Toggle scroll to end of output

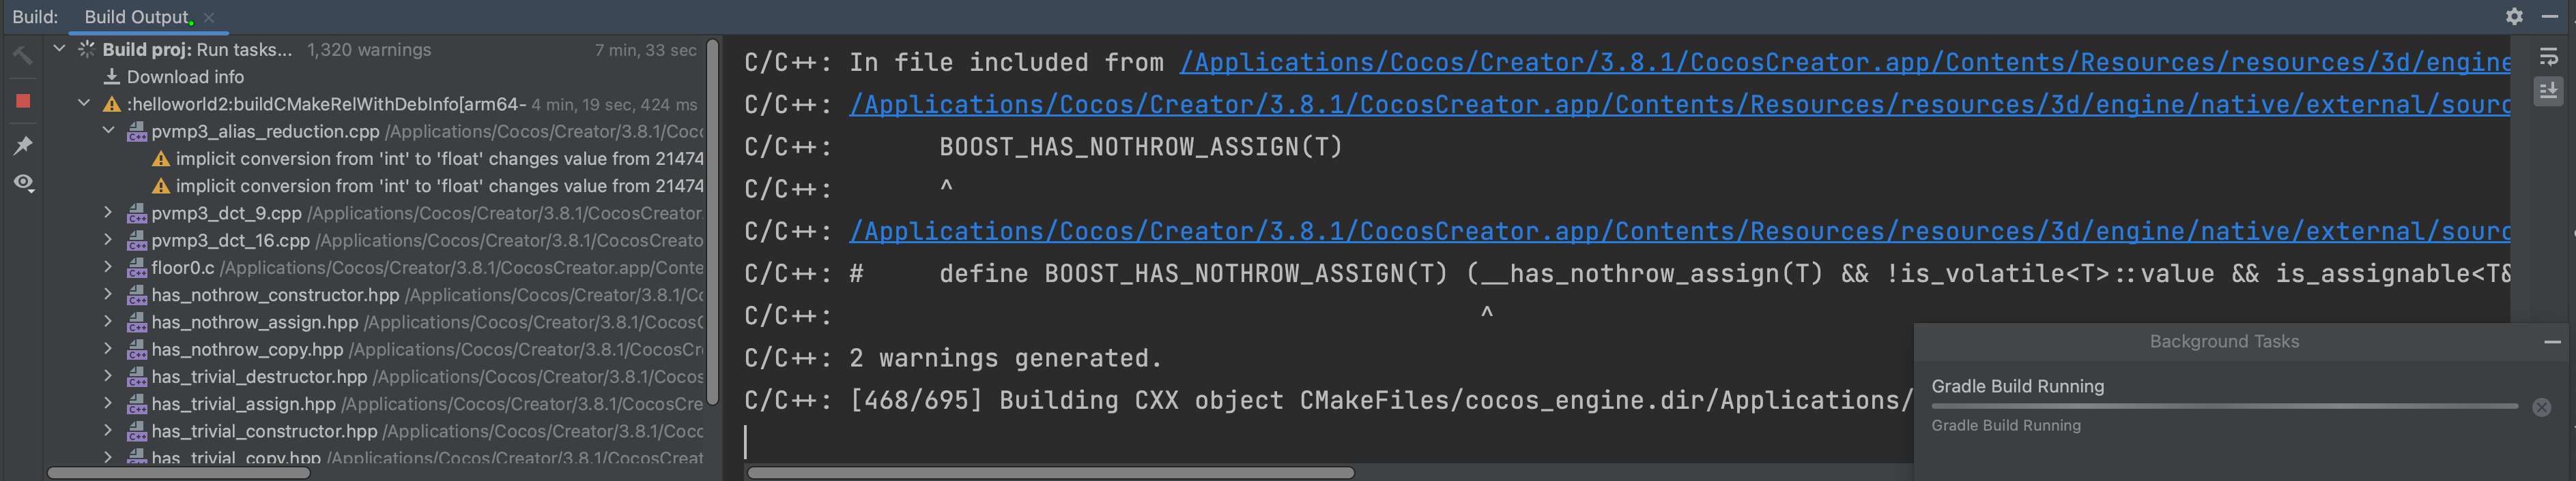pos(2548,92)
